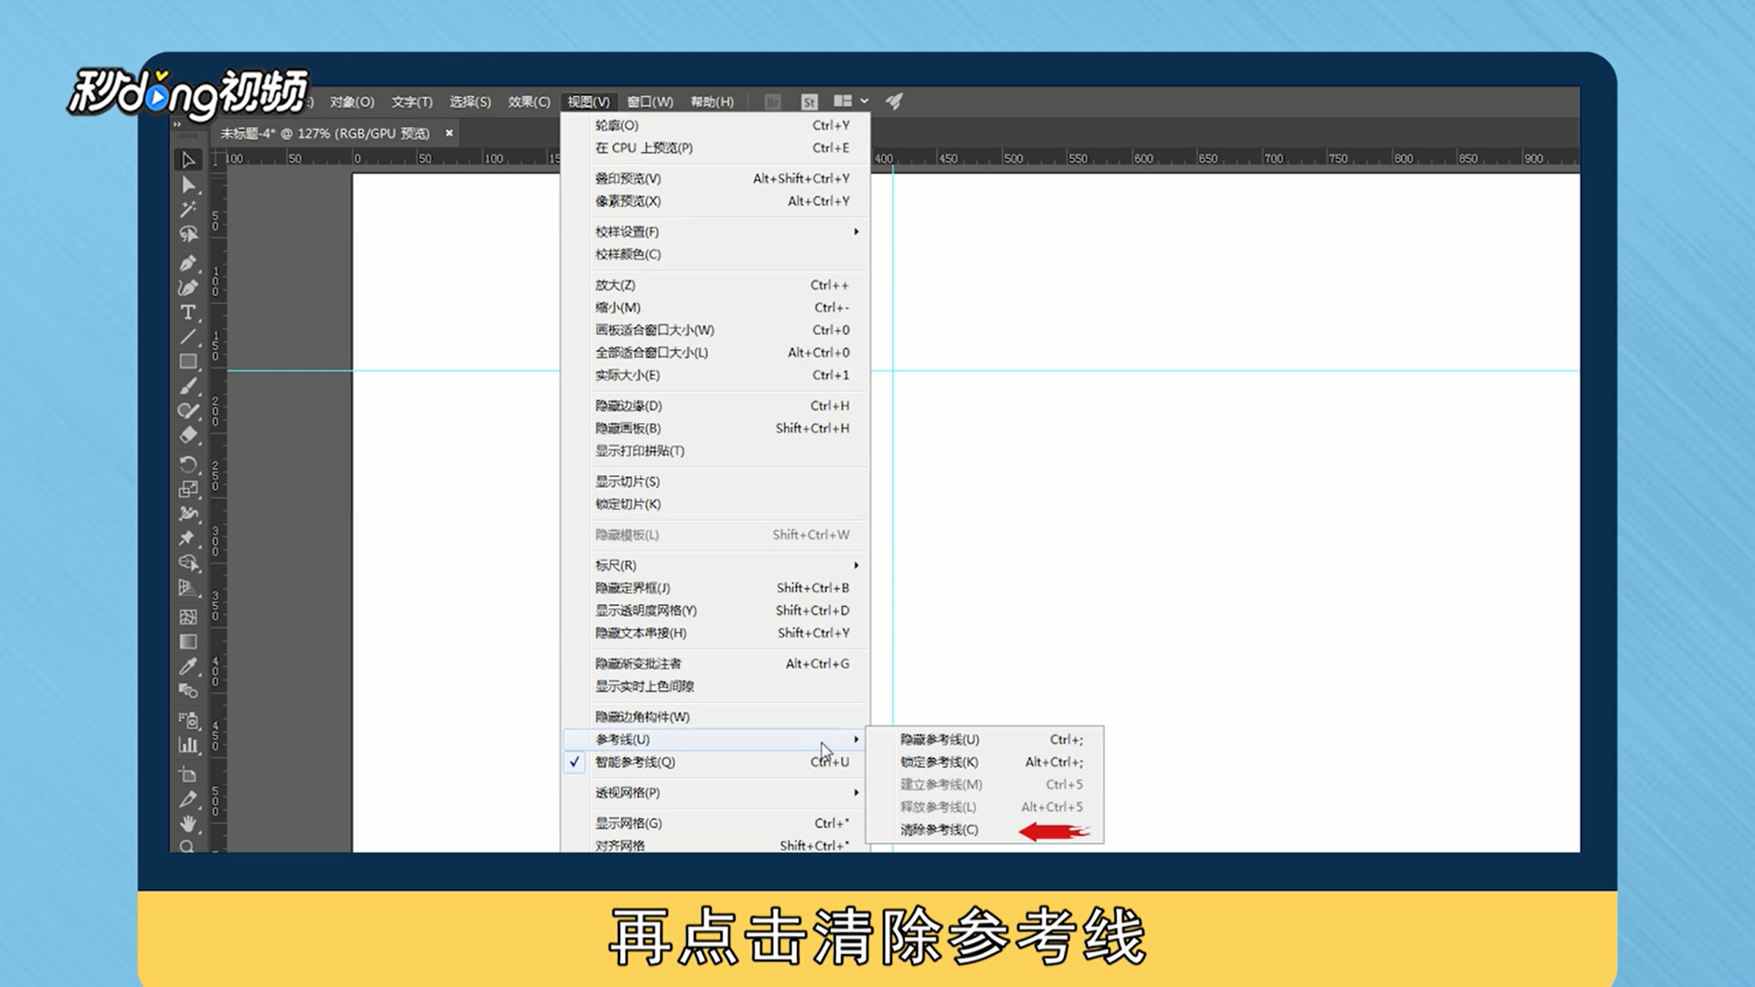Viewport: 1755px width, 987px height.
Task: Choose 显示透明度网格(Y)
Action: (716, 610)
